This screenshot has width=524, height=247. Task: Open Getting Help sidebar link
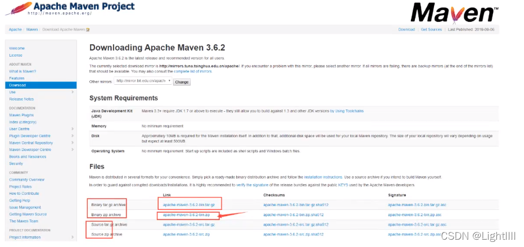tap(20, 200)
